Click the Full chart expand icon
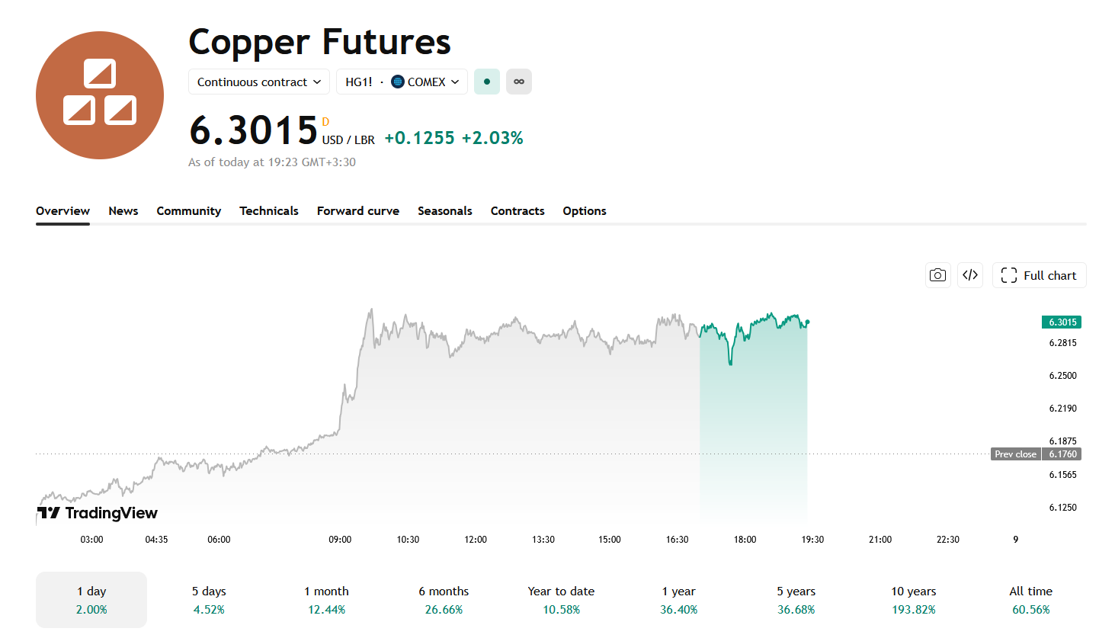This screenshot has width=1099, height=638. 1009,275
